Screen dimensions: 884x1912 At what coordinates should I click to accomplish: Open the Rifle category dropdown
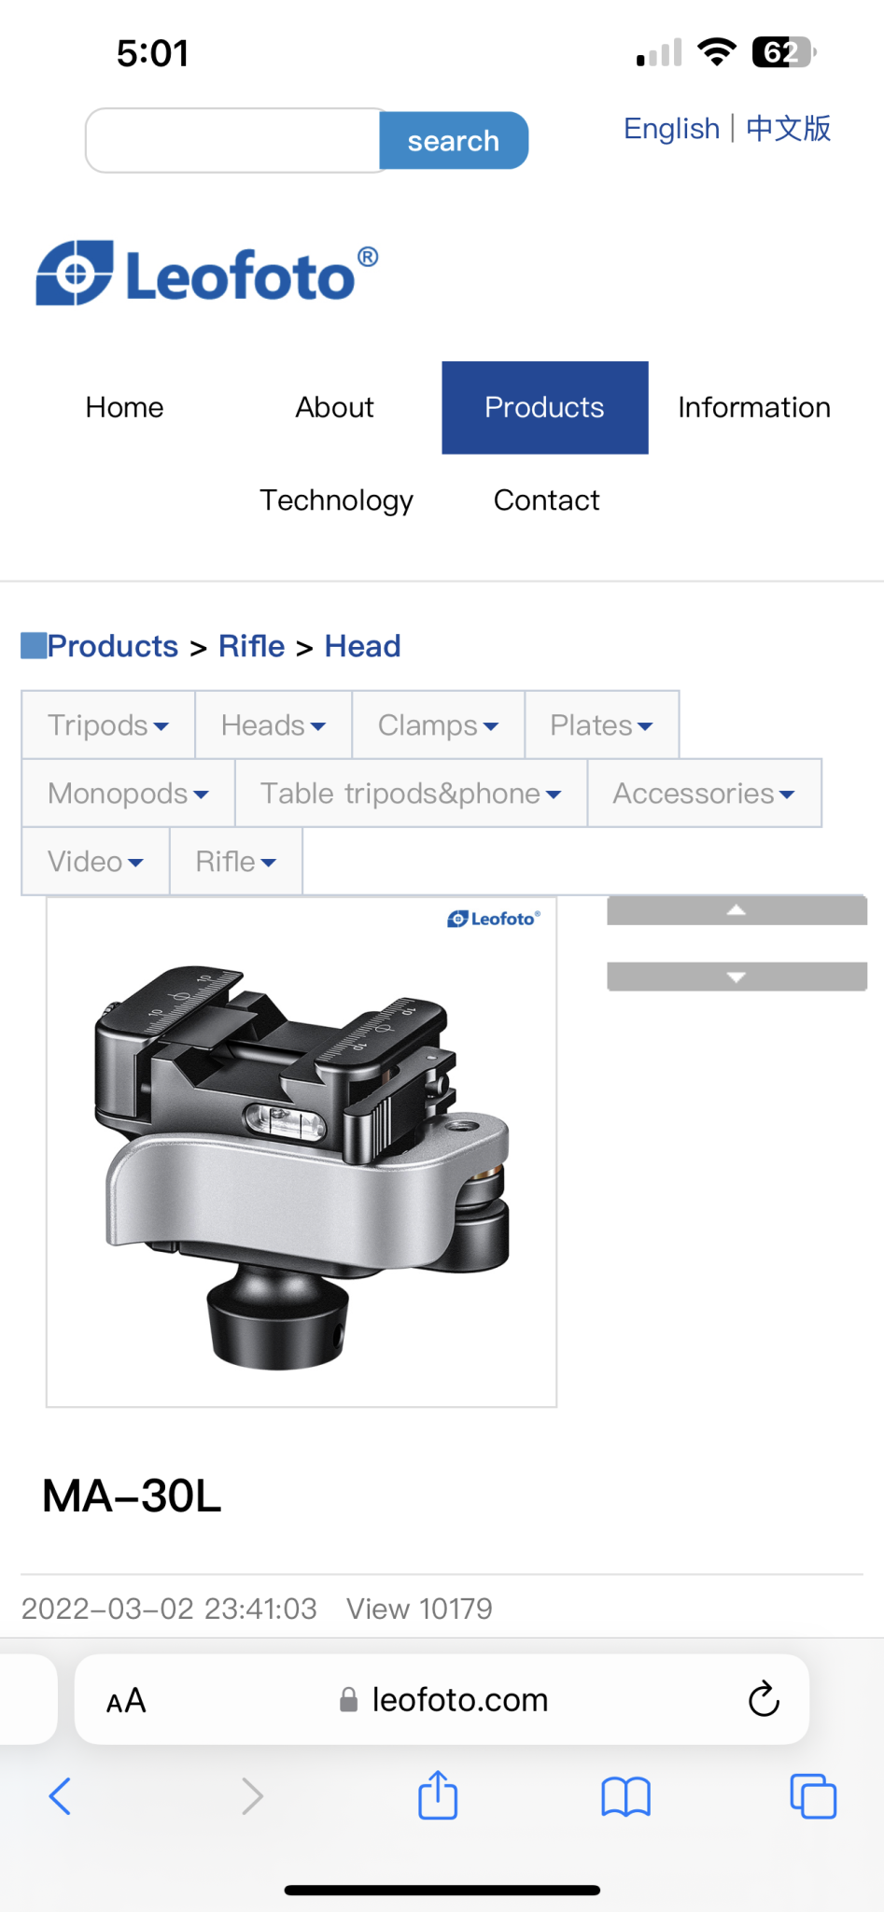pyautogui.click(x=236, y=862)
